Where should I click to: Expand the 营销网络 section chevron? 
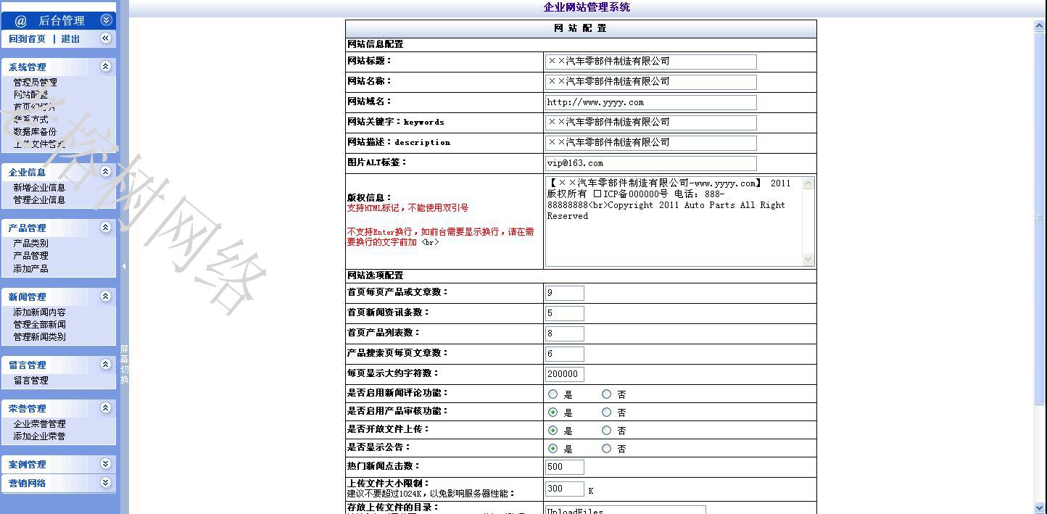pyautogui.click(x=106, y=483)
